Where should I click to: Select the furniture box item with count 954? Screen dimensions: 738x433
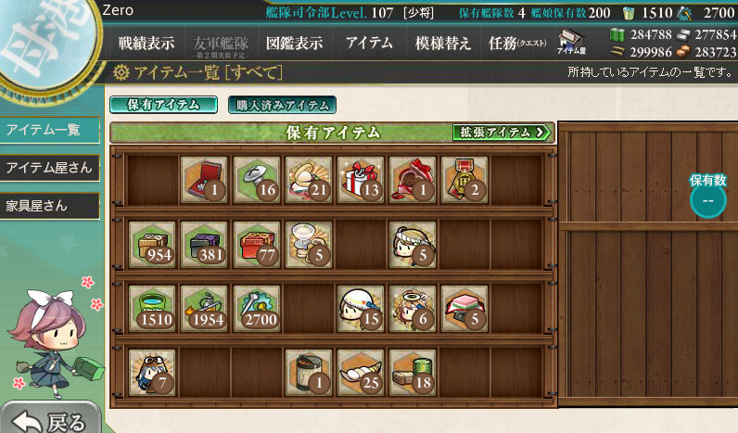pyautogui.click(x=152, y=245)
